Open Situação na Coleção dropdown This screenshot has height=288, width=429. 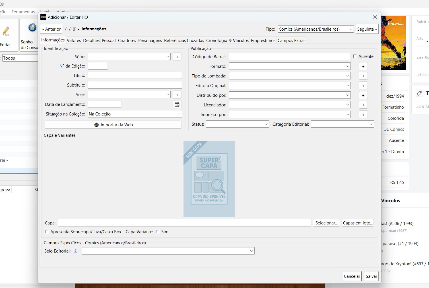[135, 114]
